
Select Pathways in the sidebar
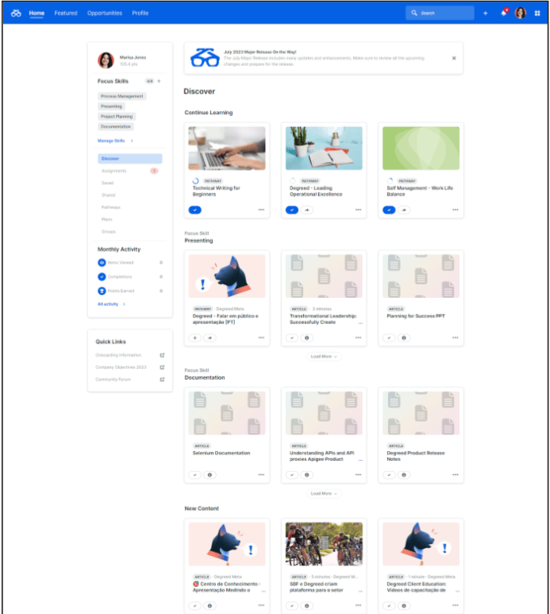tap(130, 207)
